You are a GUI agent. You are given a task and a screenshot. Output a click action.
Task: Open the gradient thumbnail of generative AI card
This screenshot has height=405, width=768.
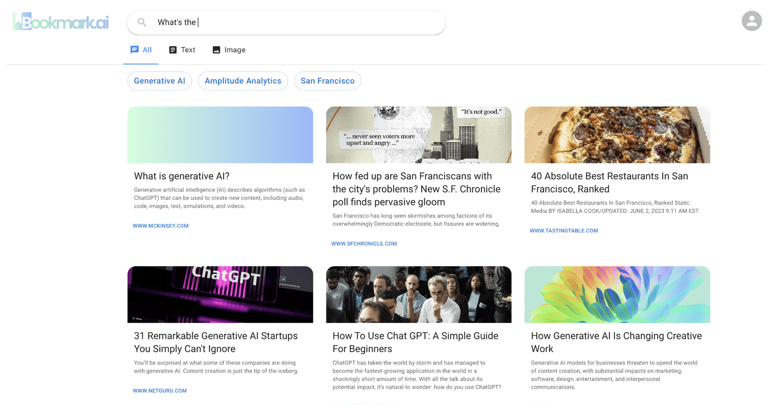click(x=220, y=135)
